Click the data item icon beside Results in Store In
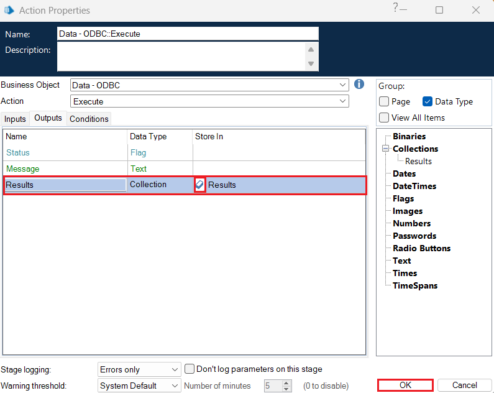Screen dimensions: 494x393 [199, 185]
